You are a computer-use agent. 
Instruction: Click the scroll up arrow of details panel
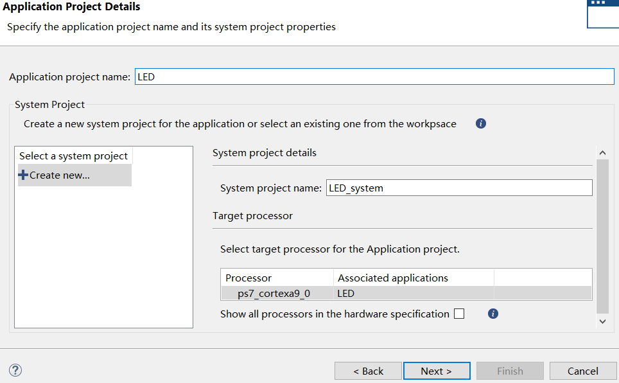tap(602, 153)
